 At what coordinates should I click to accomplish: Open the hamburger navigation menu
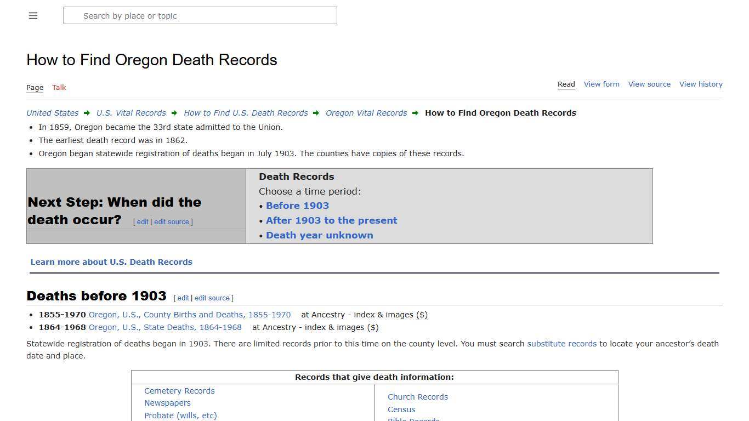(x=33, y=15)
